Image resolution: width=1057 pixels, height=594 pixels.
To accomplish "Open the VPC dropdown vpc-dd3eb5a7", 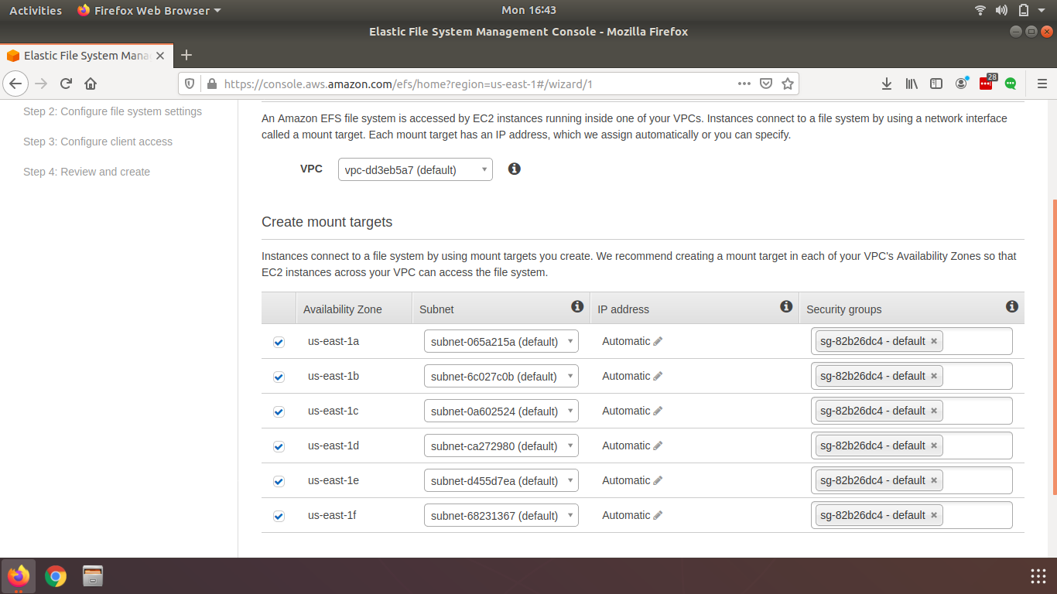I will pyautogui.click(x=416, y=169).
